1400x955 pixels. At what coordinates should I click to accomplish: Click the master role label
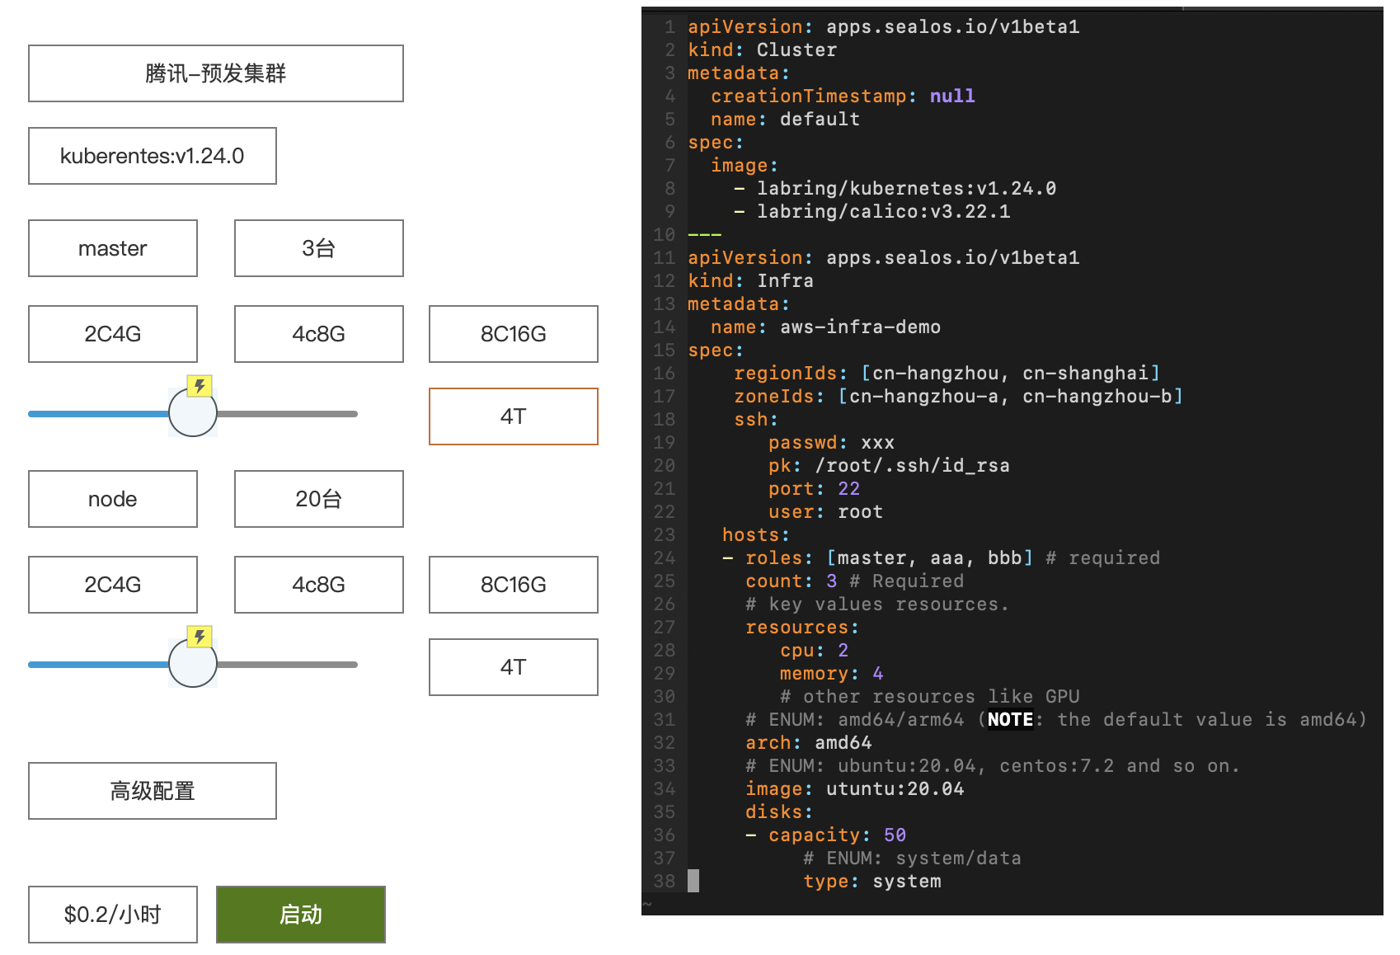[112, 248]
